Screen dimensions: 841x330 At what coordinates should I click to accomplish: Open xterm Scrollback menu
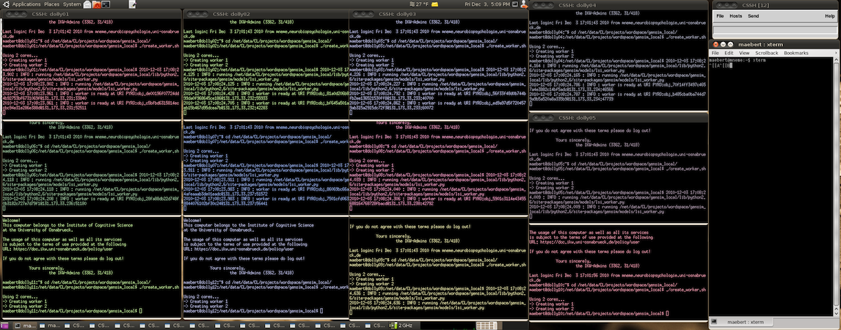(x=766, y=53)
